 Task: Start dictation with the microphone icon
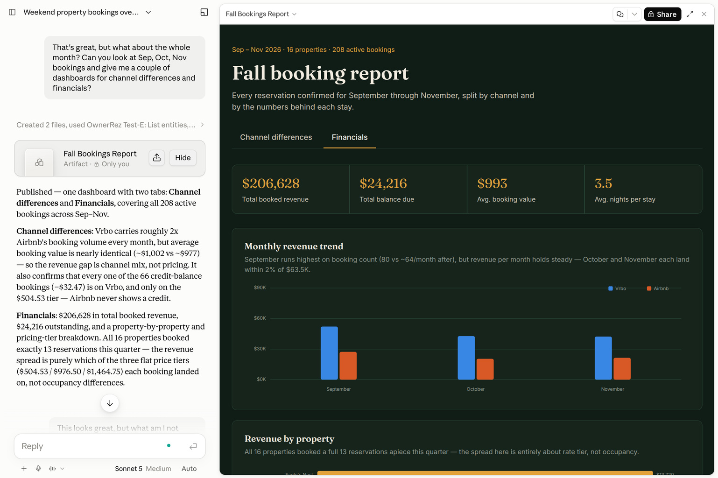tap(38, 469)
